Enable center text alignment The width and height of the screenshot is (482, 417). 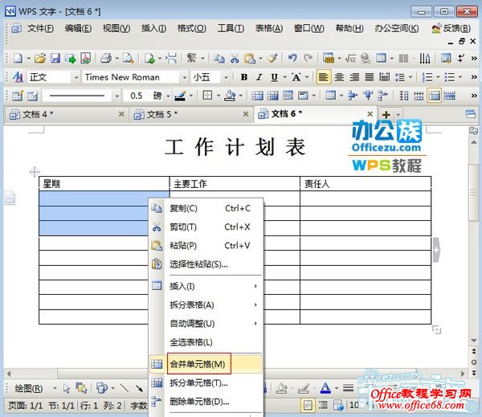point(339,77)
